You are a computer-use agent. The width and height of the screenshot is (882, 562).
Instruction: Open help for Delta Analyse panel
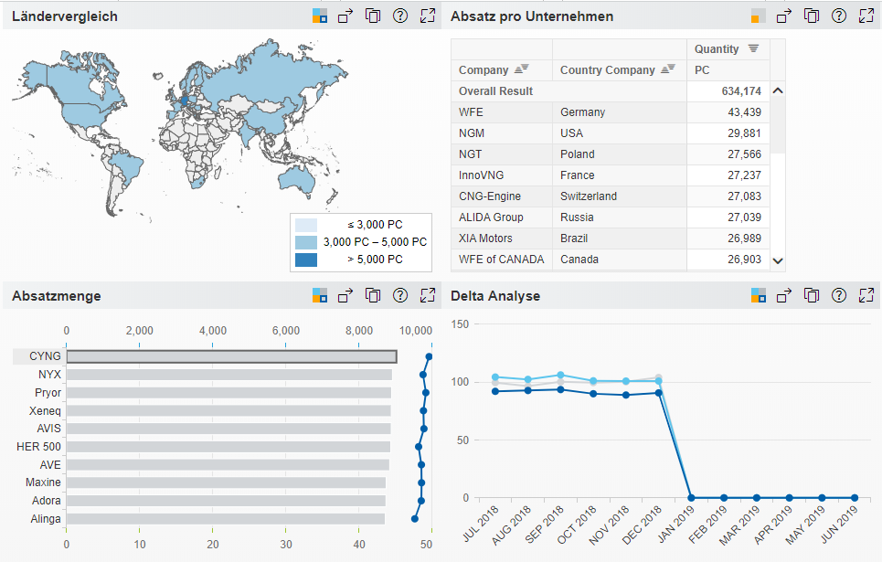839,295
